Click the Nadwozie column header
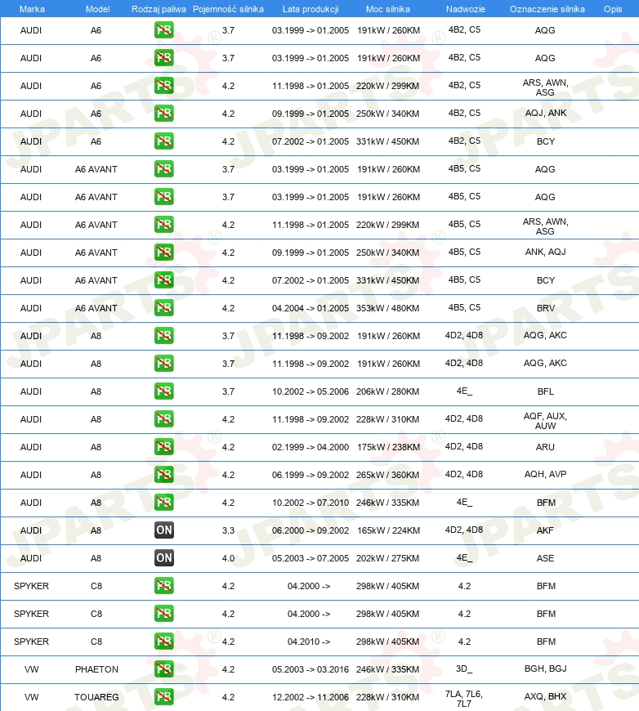This screenshot has height=711, width=639. pyautogui.click(x=465, y=9)
